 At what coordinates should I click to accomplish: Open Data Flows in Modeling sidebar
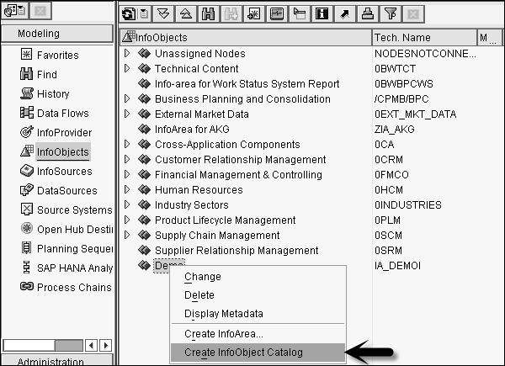[62, 114]
